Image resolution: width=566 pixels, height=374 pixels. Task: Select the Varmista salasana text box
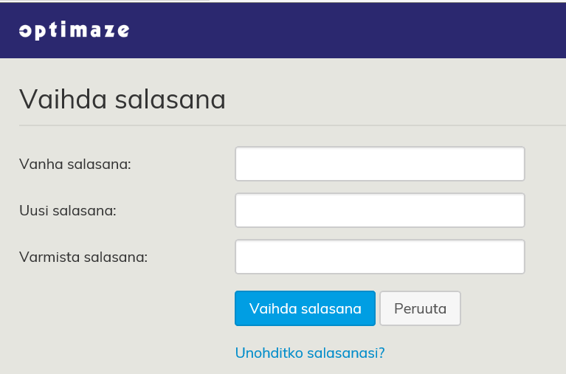[379, 257]
